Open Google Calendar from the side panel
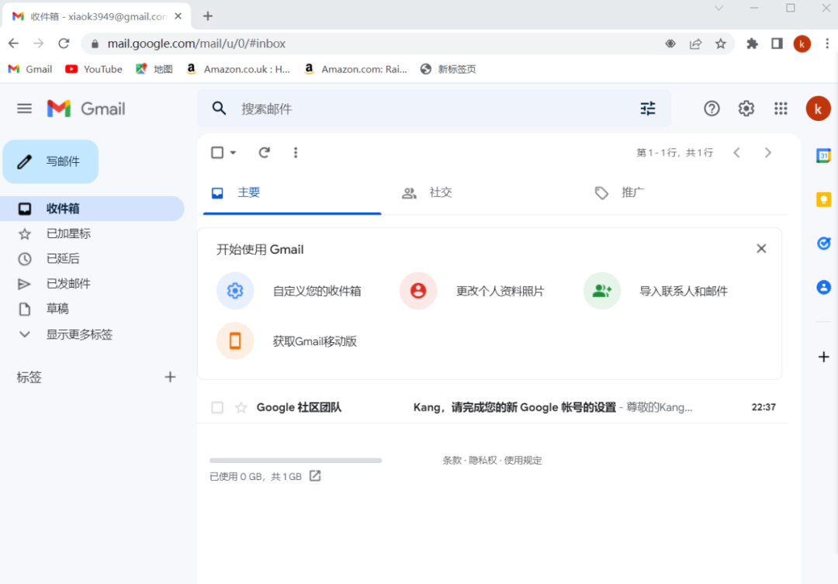 coord(823,154)
